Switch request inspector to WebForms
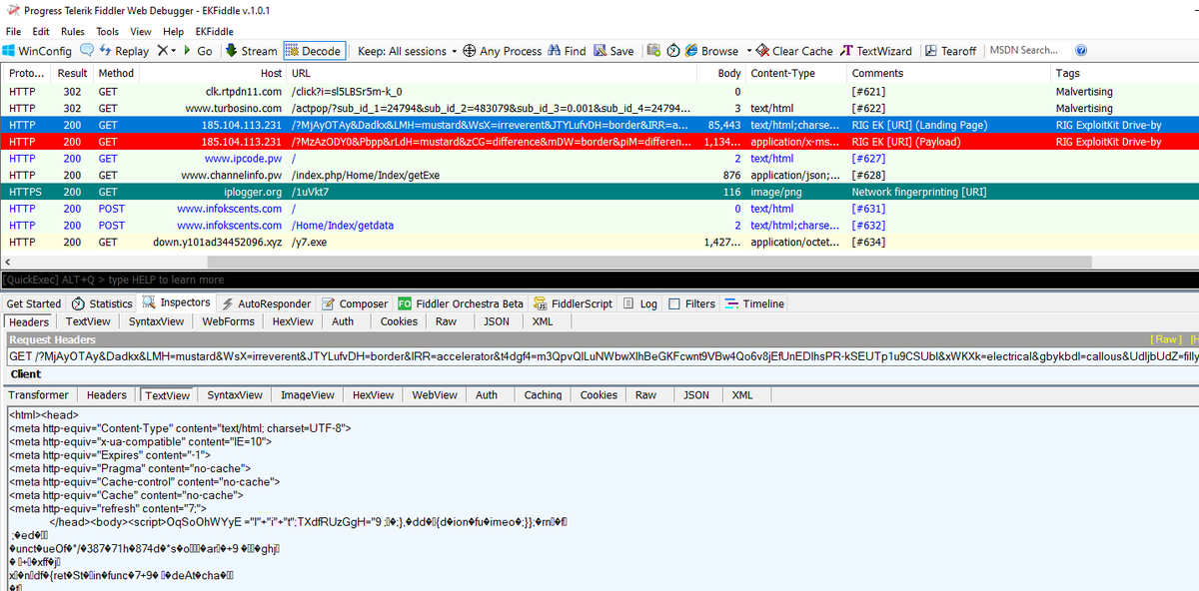The image size is (1199, 591). pyautogui.click(x=228, y=321)
